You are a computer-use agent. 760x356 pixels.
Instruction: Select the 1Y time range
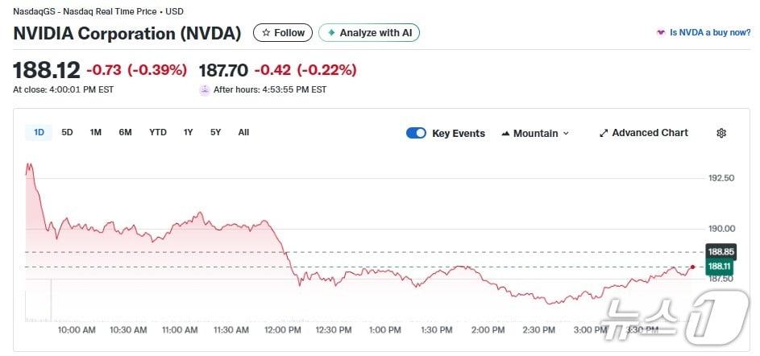pos(188,132)
